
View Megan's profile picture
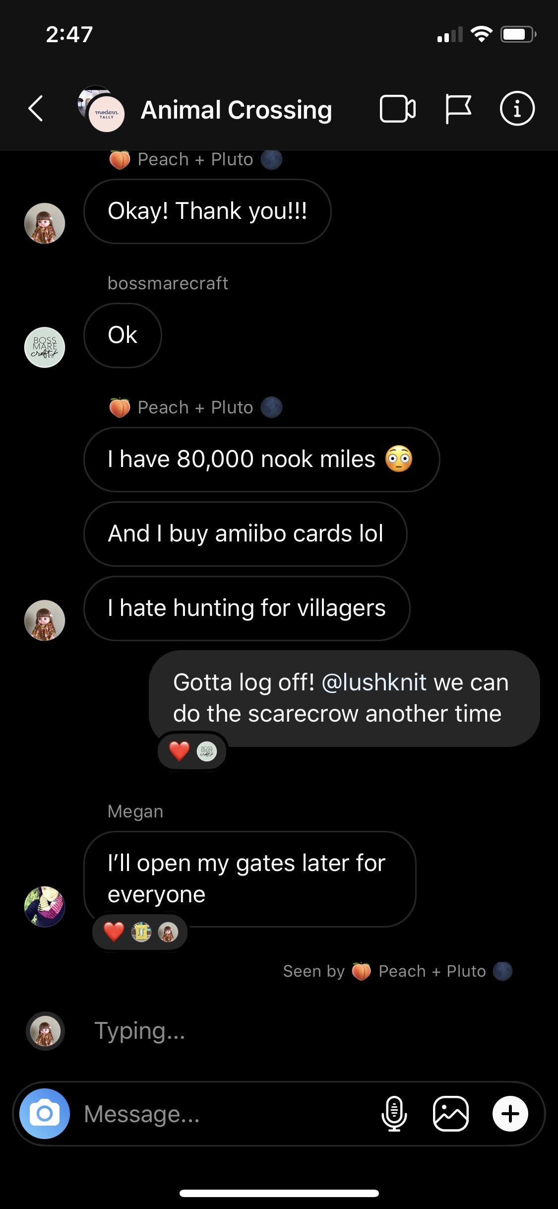[45, 906]
